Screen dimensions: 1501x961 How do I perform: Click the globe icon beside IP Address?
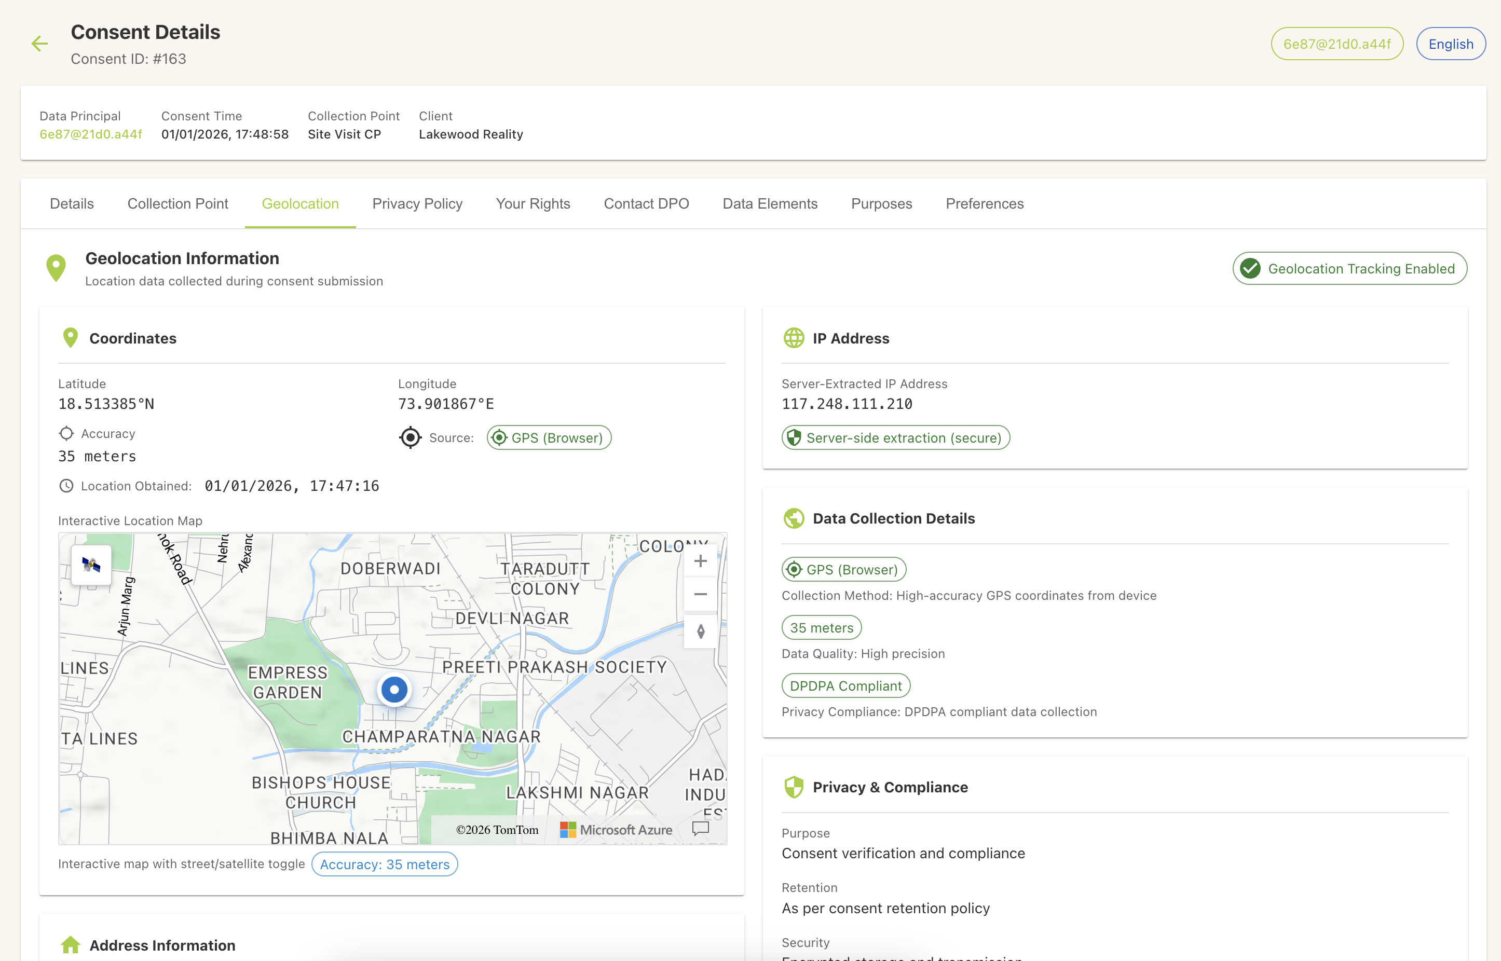tap(793, 338)
